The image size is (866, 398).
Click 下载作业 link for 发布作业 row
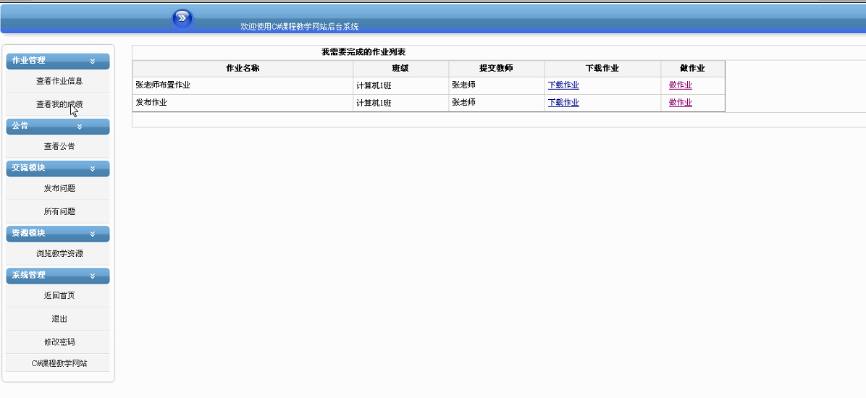pos(563,103)
